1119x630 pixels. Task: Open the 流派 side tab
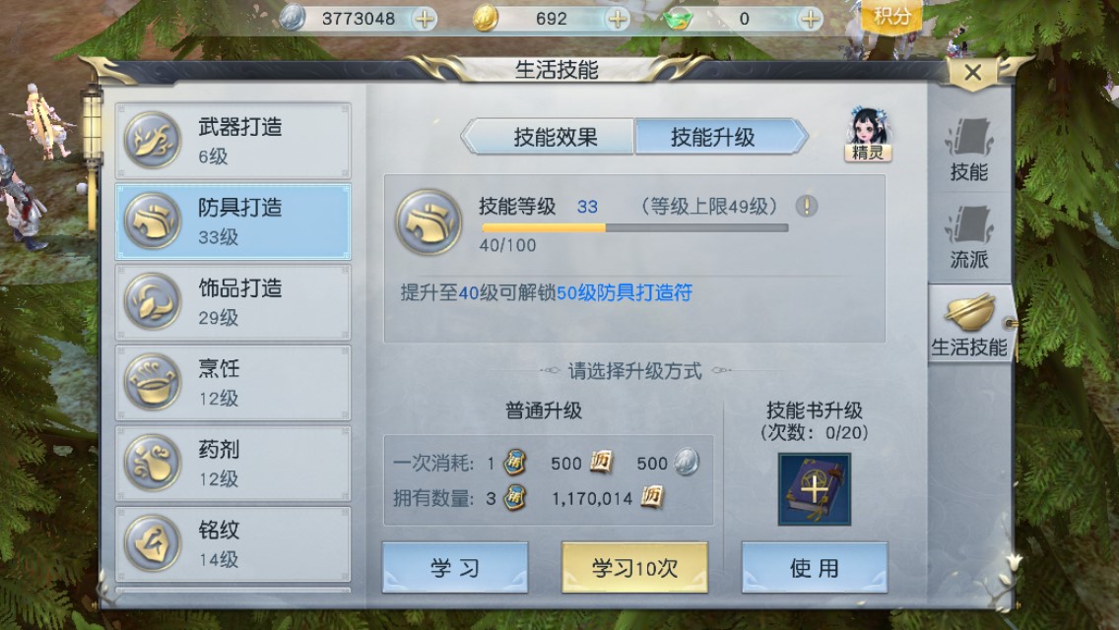tap(969, 237)
